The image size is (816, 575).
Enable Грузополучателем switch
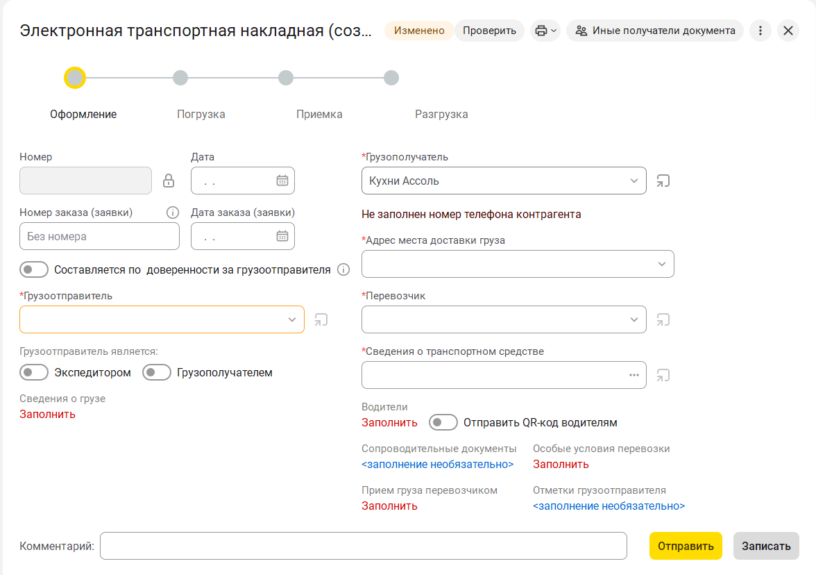pyautogui.click(x=157, y=372)
